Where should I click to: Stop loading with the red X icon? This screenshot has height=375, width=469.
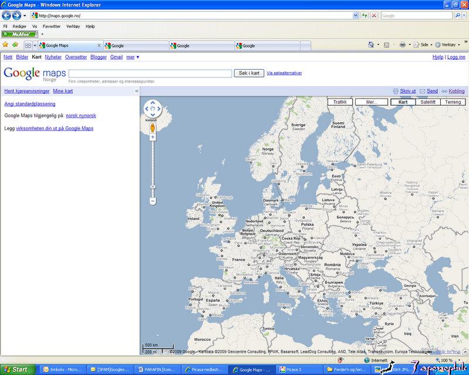[374, 15]
